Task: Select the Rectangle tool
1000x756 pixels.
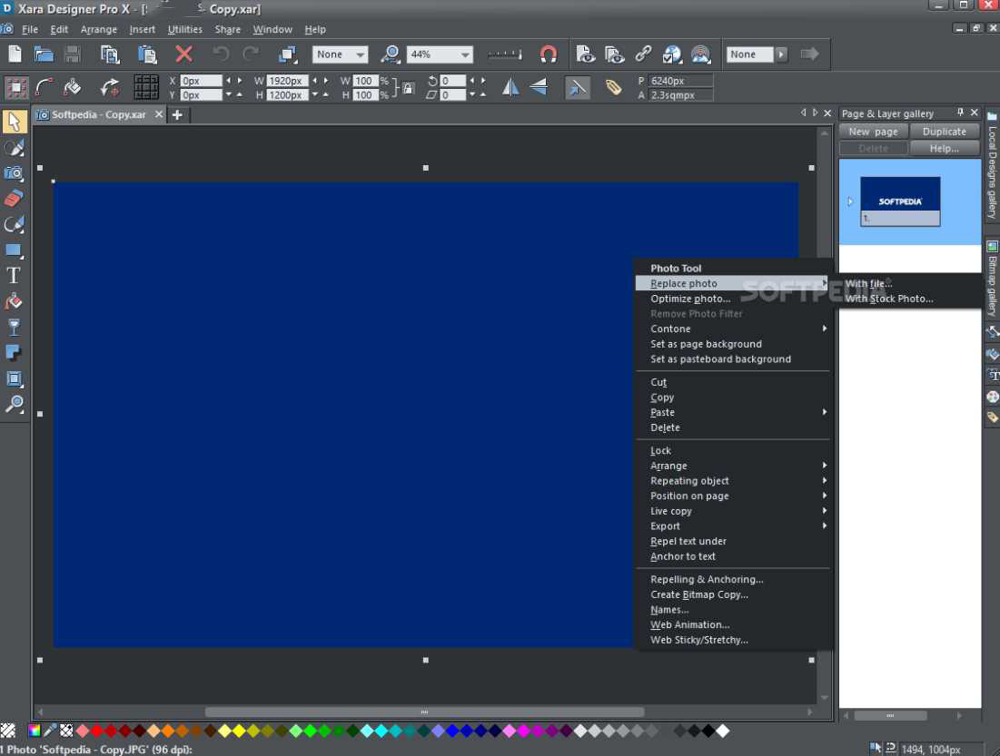Action: [x=14, y=250]
